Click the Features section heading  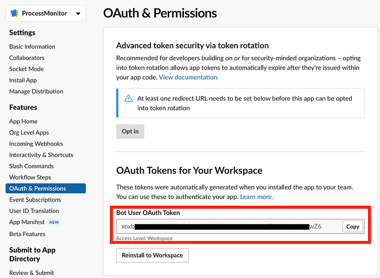pyautogui.click(x=23, y=107)
